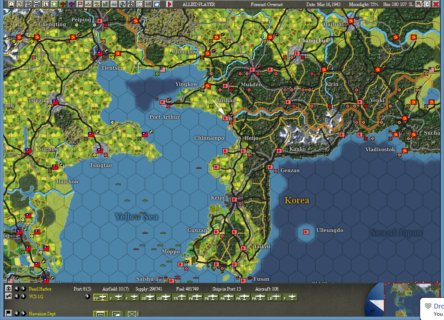Click the anchor icon beside Pearl Harbor

coord(9,287)
